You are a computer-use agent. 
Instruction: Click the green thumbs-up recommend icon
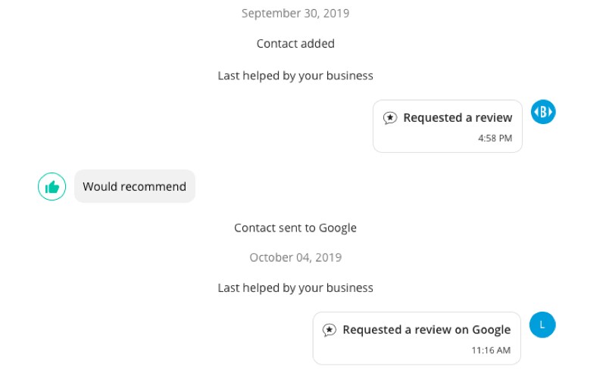click(52, 186)
